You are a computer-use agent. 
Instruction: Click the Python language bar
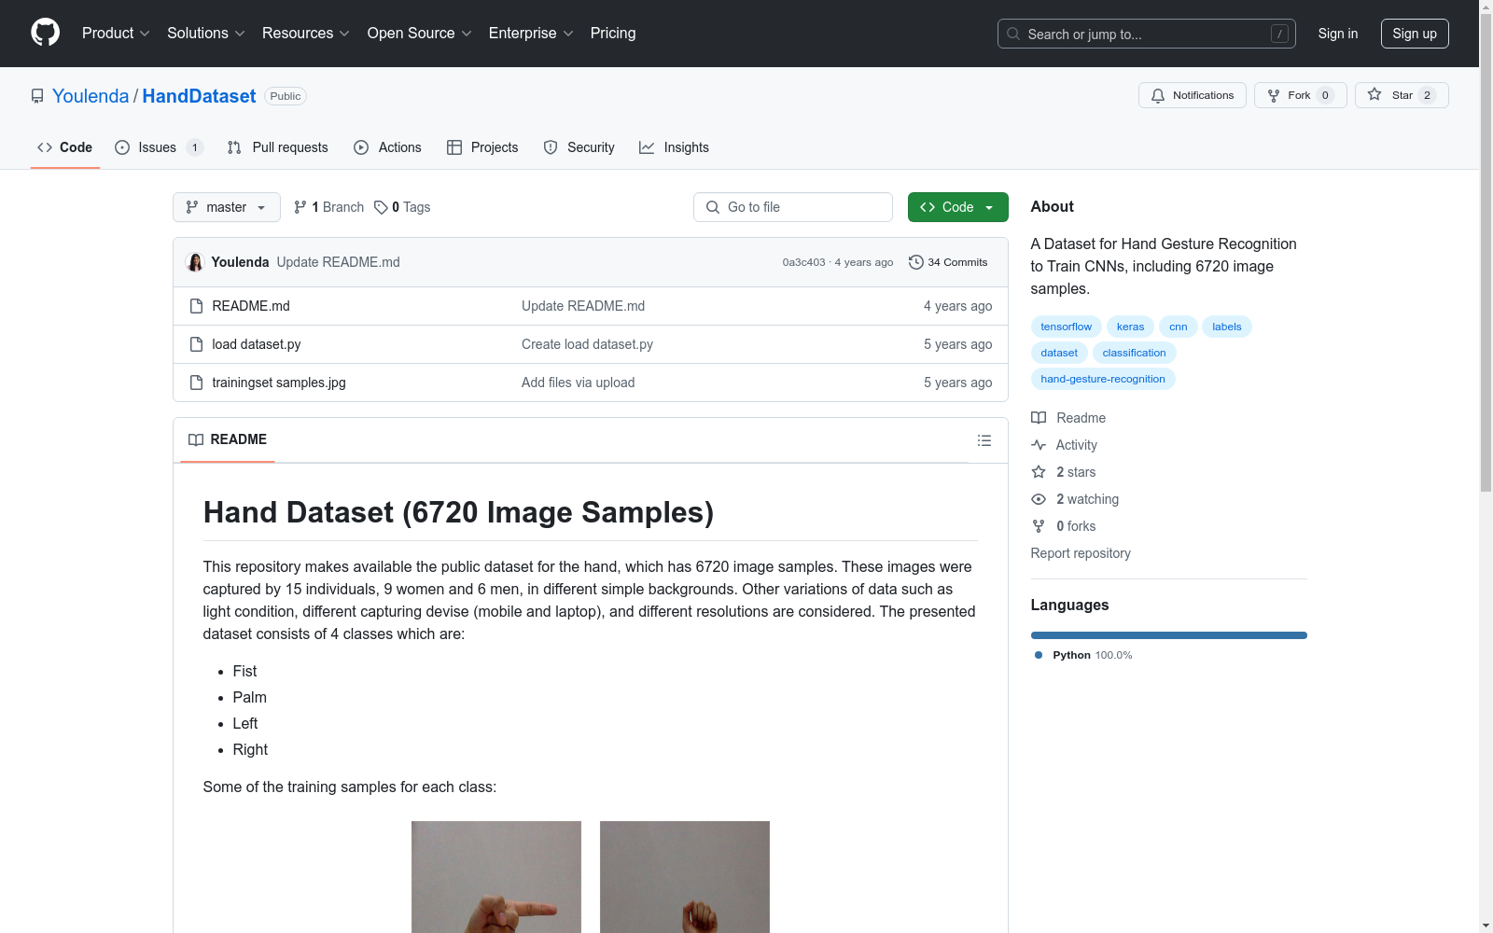tap(1168, 635)
